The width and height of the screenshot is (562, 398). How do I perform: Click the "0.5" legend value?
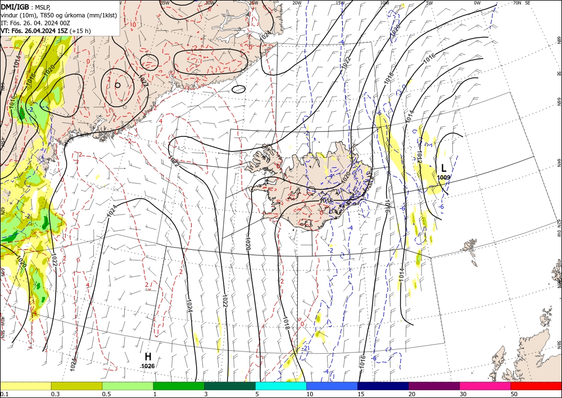tap(106, 394)
